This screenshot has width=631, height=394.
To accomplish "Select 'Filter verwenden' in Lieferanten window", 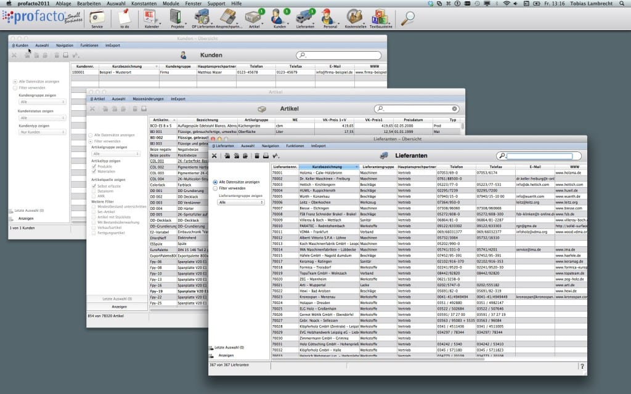I will 215,188.
